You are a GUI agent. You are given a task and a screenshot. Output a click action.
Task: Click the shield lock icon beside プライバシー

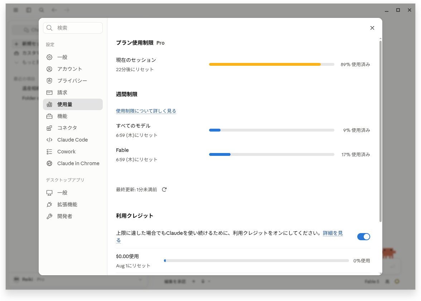pos(49,81)
